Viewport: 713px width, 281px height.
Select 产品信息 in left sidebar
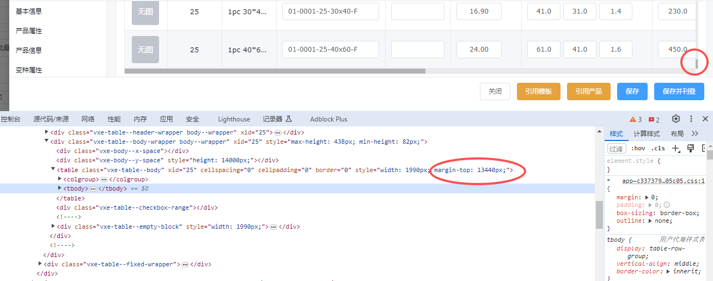pos(29,51)
